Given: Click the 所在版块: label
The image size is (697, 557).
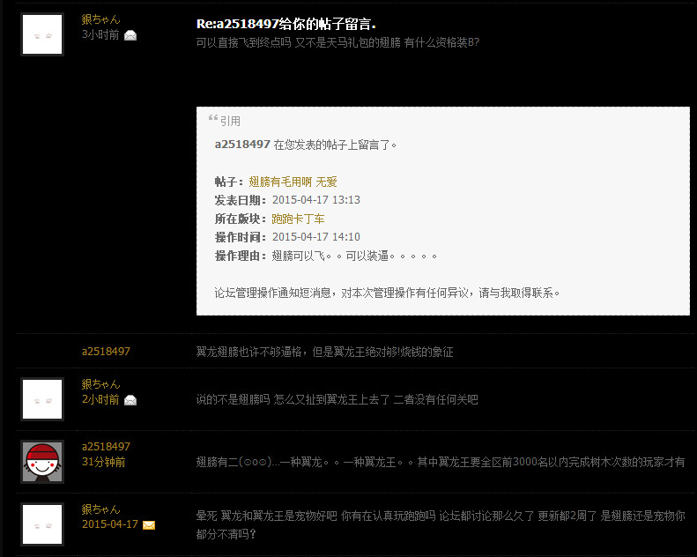Looking at the screenshot, I should click(x=241, y=219).
